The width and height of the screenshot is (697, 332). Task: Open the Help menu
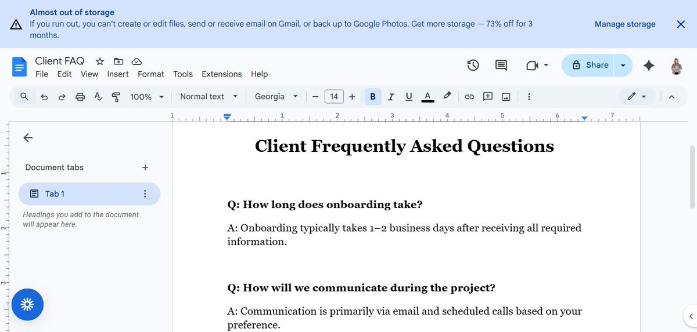(x=260, y=74)
